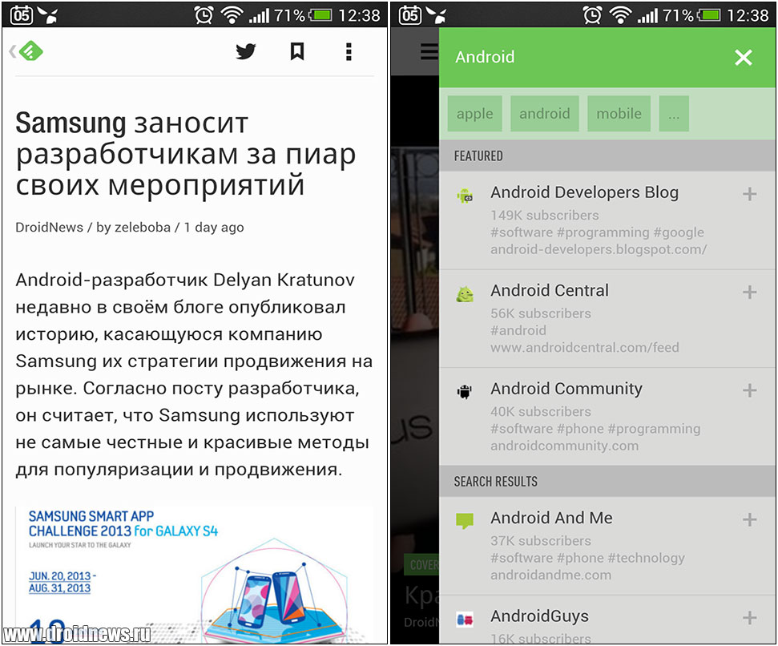
Task: Tap the left status bar alarm icon
Action: [204, 15]
